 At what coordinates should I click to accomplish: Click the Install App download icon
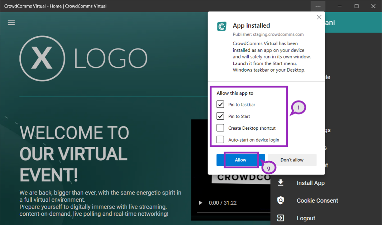point(281,183)
